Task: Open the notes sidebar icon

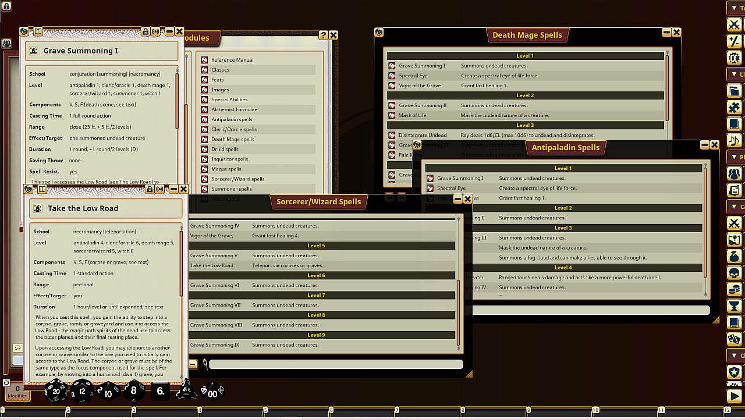Action: [x=734, y=190]
